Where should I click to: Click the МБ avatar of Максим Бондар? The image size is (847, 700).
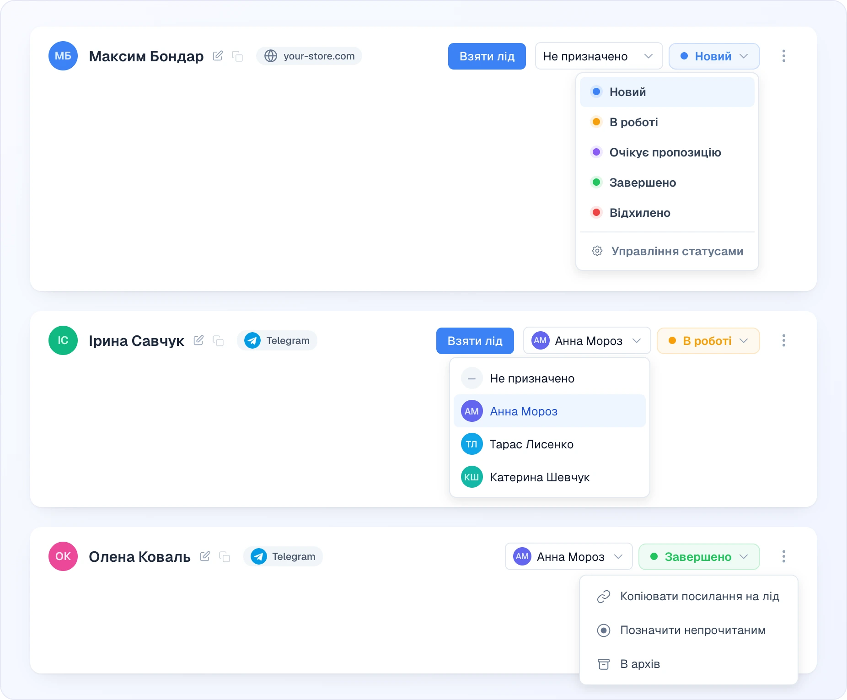click(63, 56)
